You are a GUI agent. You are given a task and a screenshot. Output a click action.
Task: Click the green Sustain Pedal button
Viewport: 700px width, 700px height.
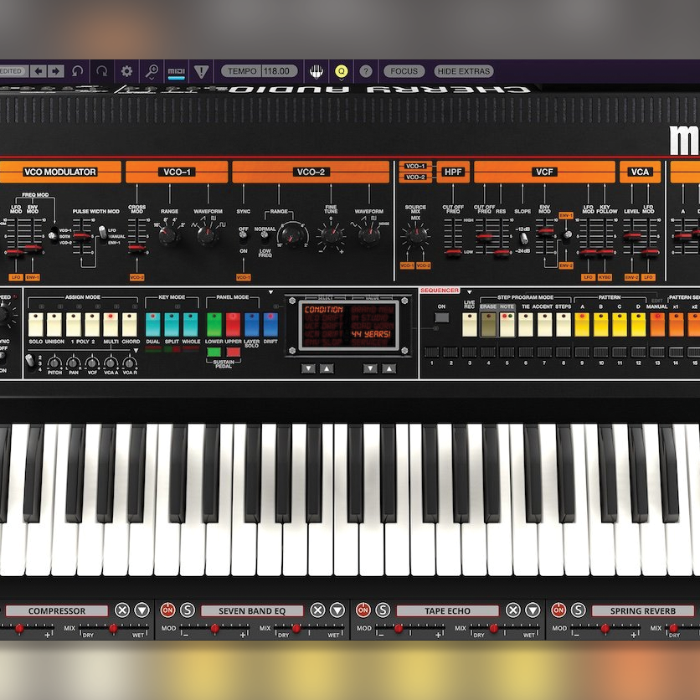coord(214,352)
